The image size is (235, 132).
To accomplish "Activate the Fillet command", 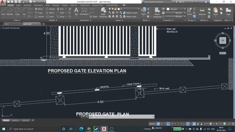I will click(x=61, y=13).
